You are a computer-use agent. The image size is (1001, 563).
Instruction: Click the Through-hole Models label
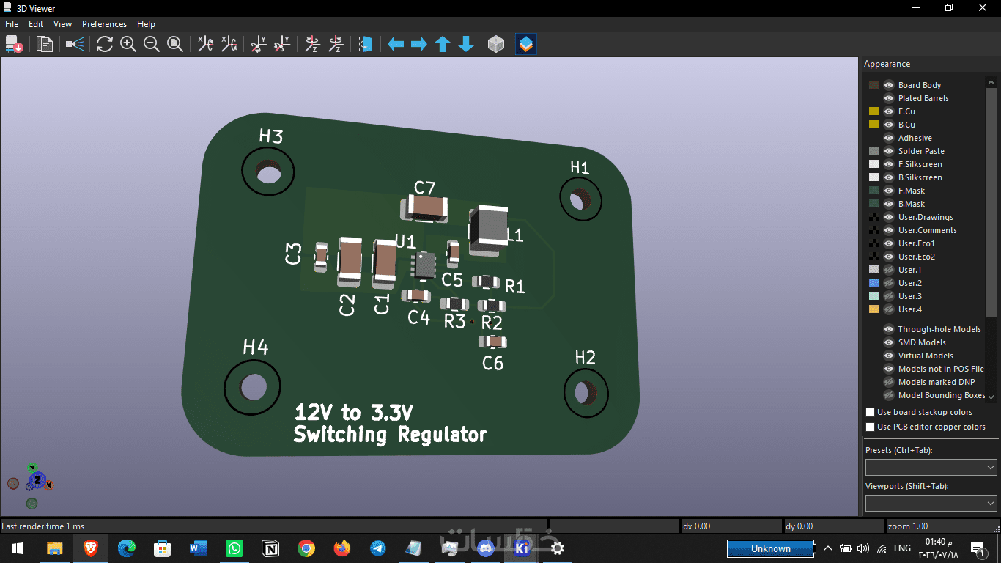[x=939, y=329]
